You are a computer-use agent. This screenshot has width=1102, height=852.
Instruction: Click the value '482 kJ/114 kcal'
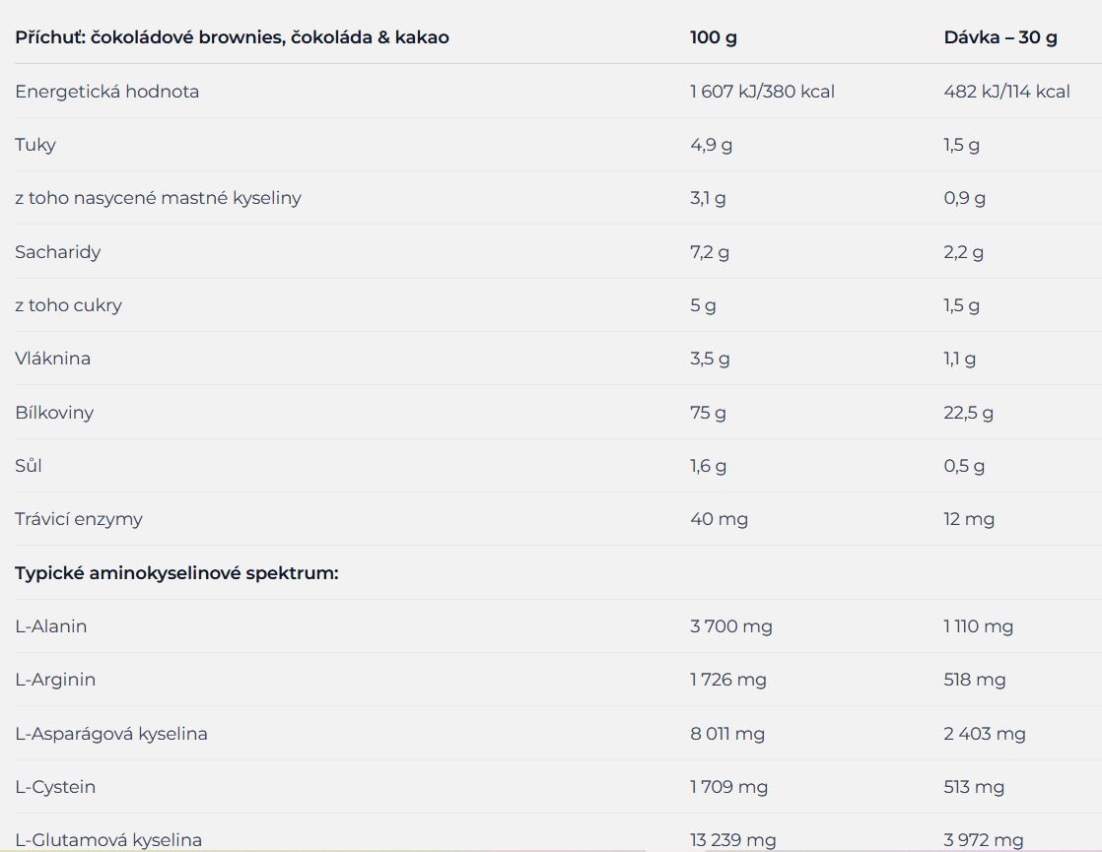coord(1006,92)
